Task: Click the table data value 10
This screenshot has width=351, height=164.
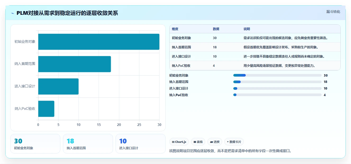Action: point(215,57)
